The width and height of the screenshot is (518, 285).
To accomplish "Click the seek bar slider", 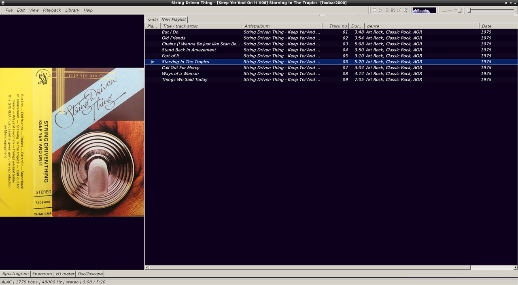I will pos(492,10).
